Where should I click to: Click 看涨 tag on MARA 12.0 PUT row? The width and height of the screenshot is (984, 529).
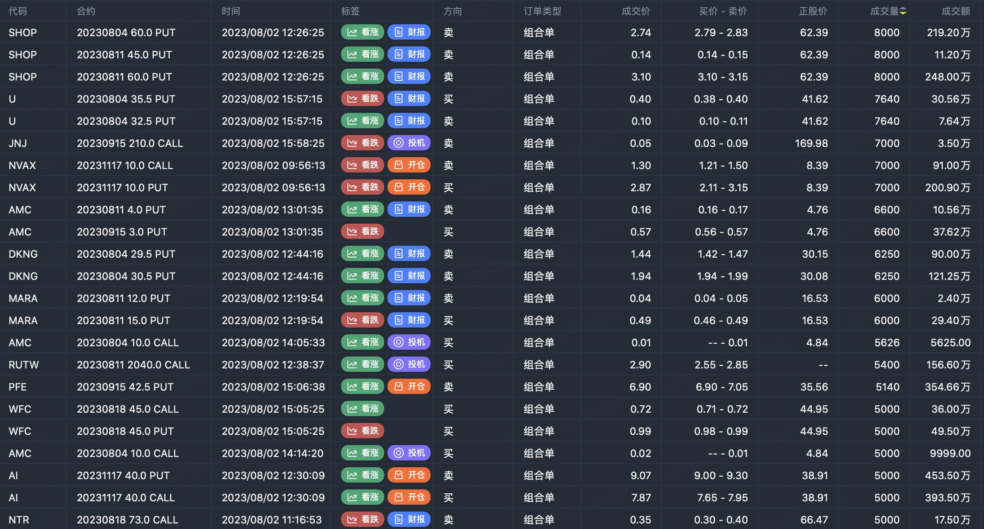click(363, 298)
